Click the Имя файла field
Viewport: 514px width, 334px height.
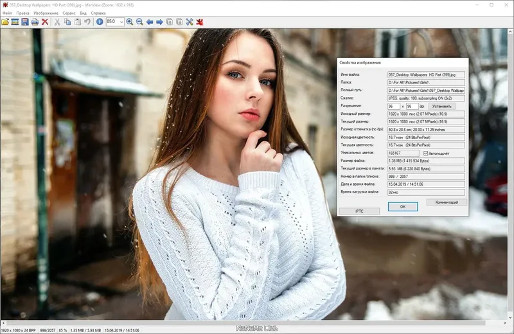pos(426,75)
